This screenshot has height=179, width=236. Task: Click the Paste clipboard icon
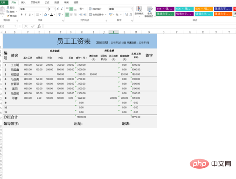2,10
